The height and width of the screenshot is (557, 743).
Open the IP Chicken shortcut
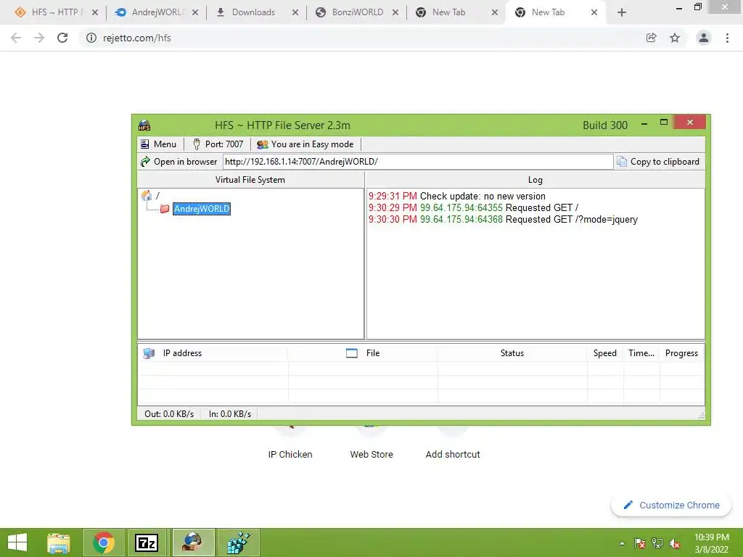tap(290, 443)
